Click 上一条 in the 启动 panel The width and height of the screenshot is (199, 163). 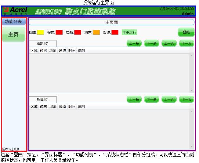click(x=134, y=43)
